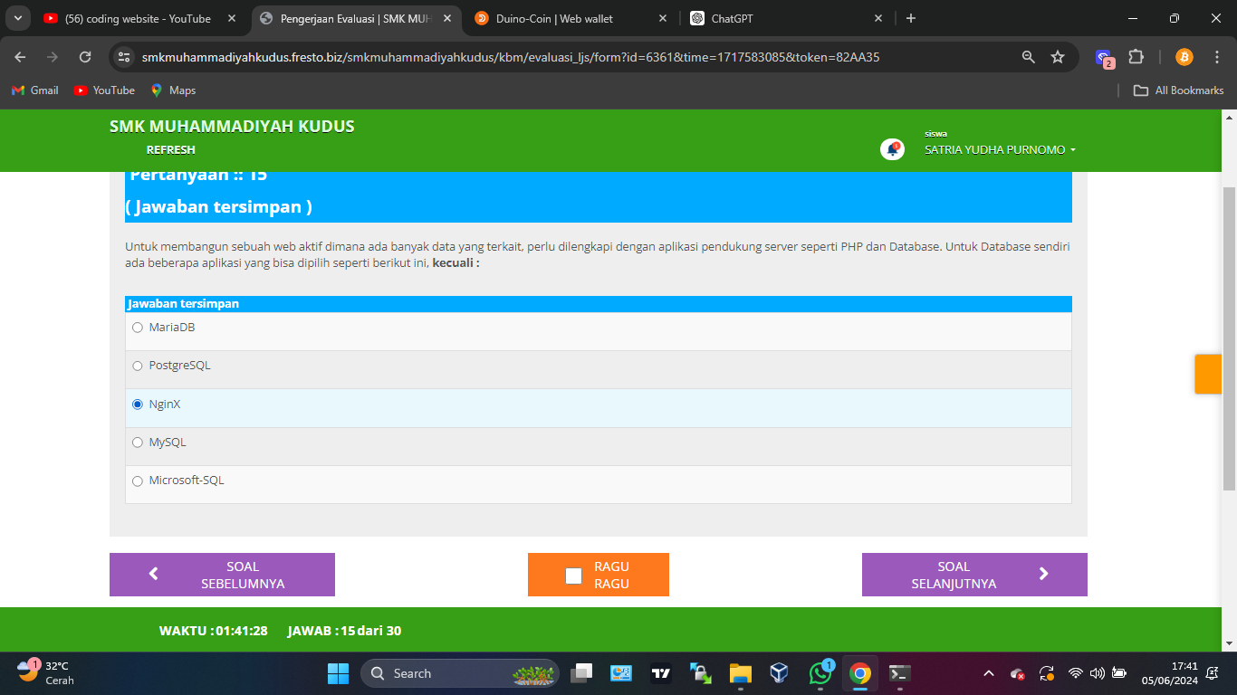Go to Soal Selanjutnya
The width and height of the screenshot is (1237, 695).
point(974,575)
